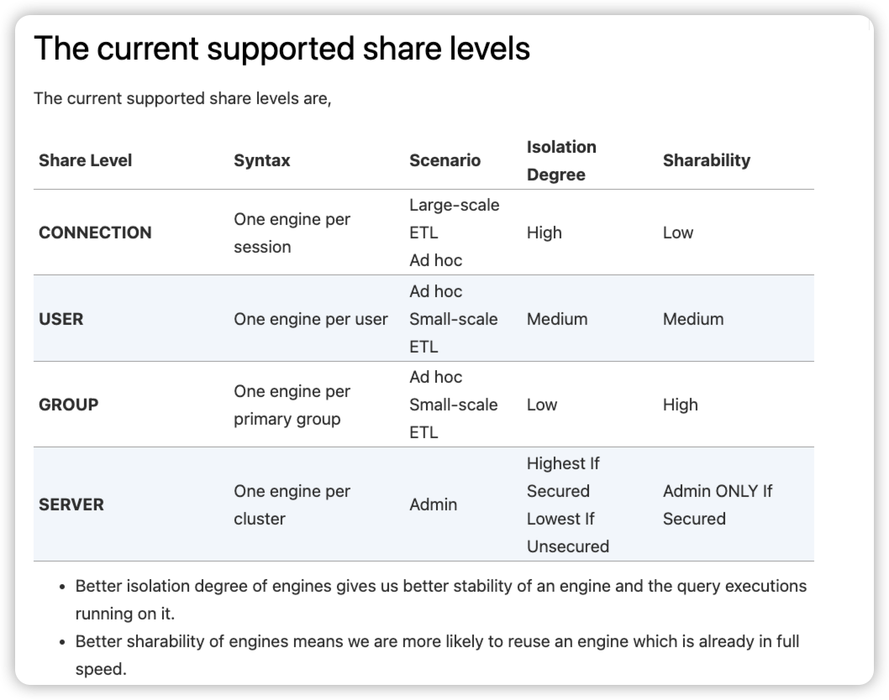Select the "Admin ONLY If Secured" cell

(717, 504)
